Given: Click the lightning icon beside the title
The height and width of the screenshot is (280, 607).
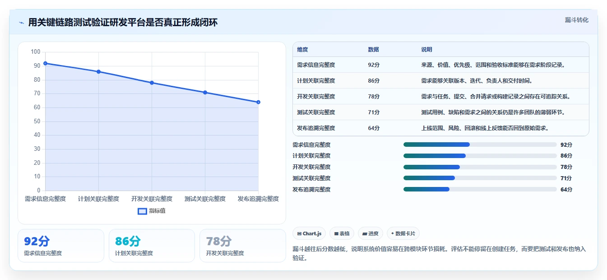Looking at the screenshot, I should 22,23.
